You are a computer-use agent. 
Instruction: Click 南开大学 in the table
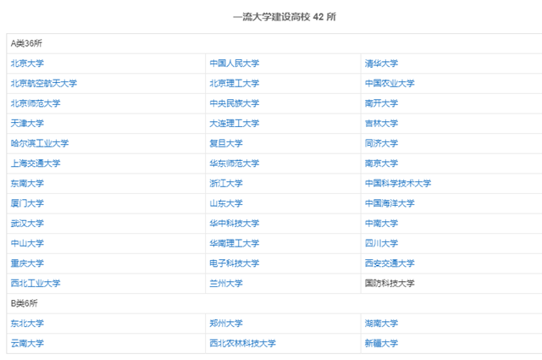click(x=381, y=103)
